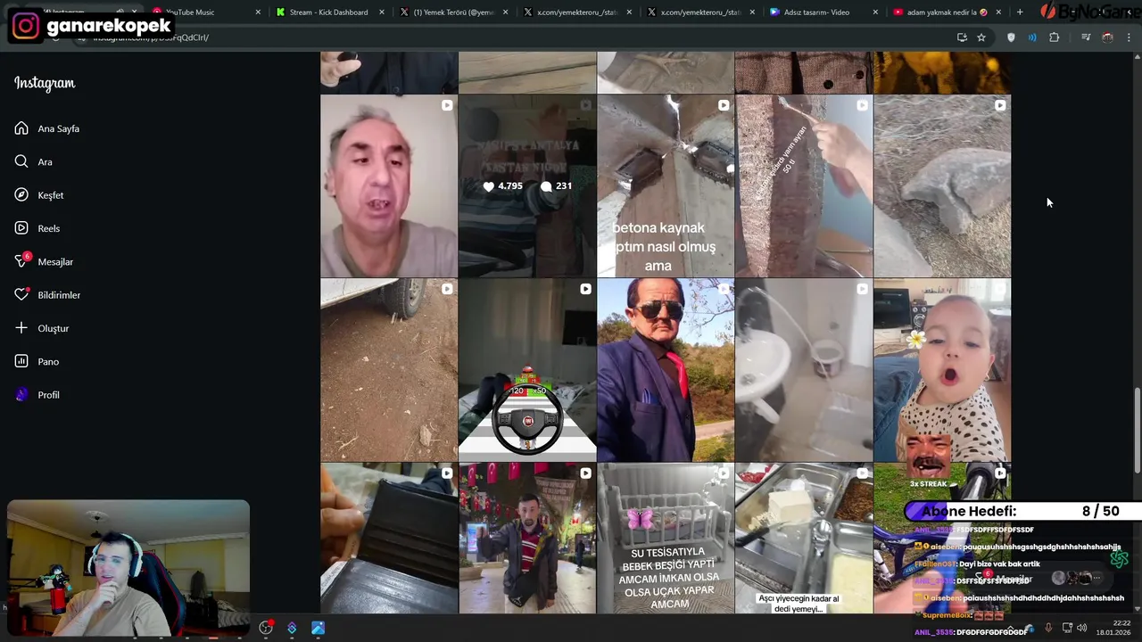Open the browser three-dot menu

(1129, 37)
